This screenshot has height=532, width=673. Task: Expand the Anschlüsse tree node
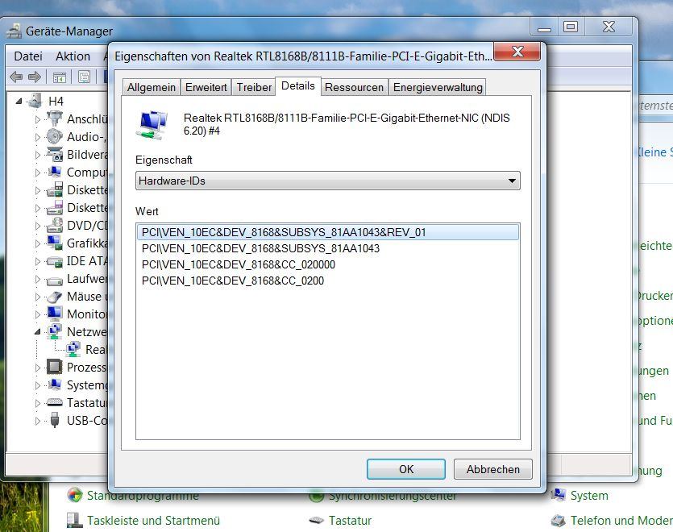(x=38, y=119)
